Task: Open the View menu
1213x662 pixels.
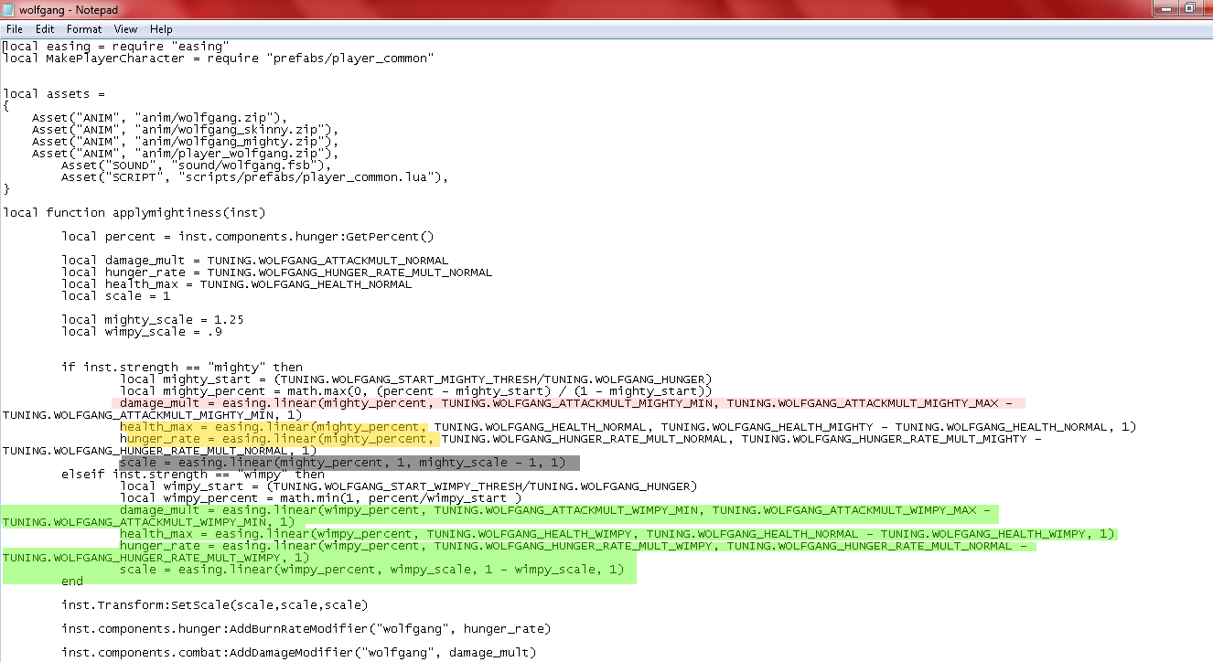Action: [x=126, y=29]
